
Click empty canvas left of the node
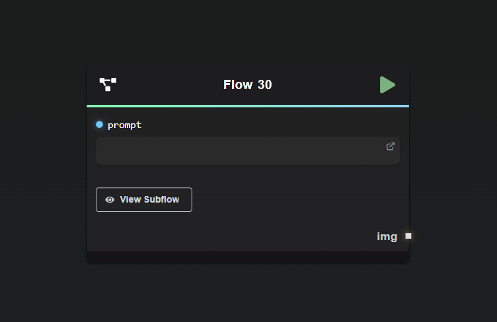(x=43, y=165)
